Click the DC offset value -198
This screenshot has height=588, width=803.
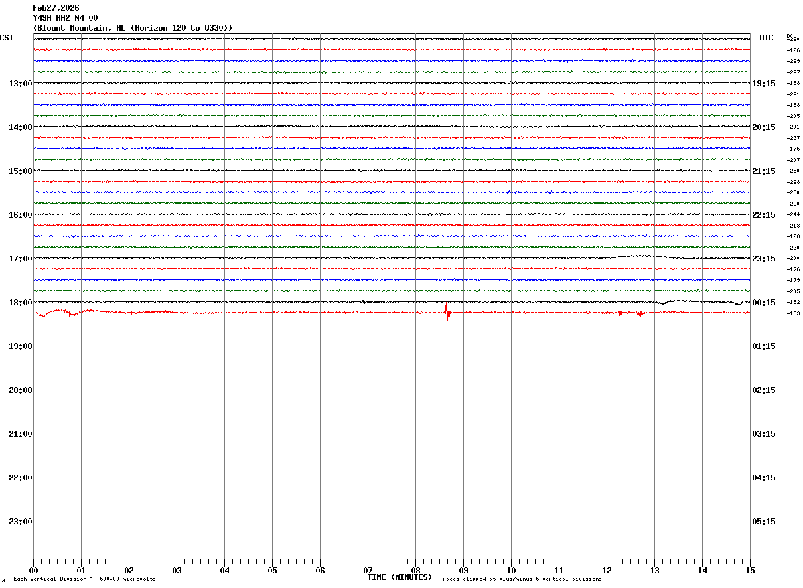pyautogui.click(x=793, y=236)
